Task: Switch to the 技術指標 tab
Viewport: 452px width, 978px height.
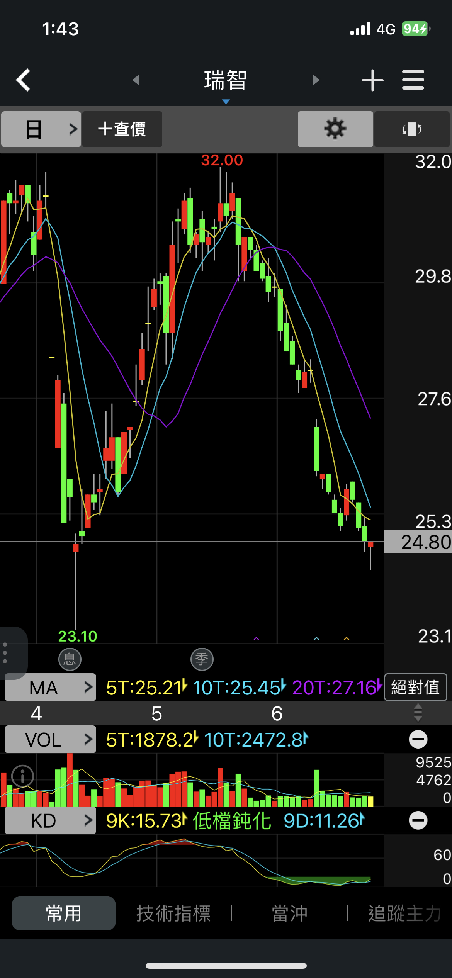Action: 173,913
